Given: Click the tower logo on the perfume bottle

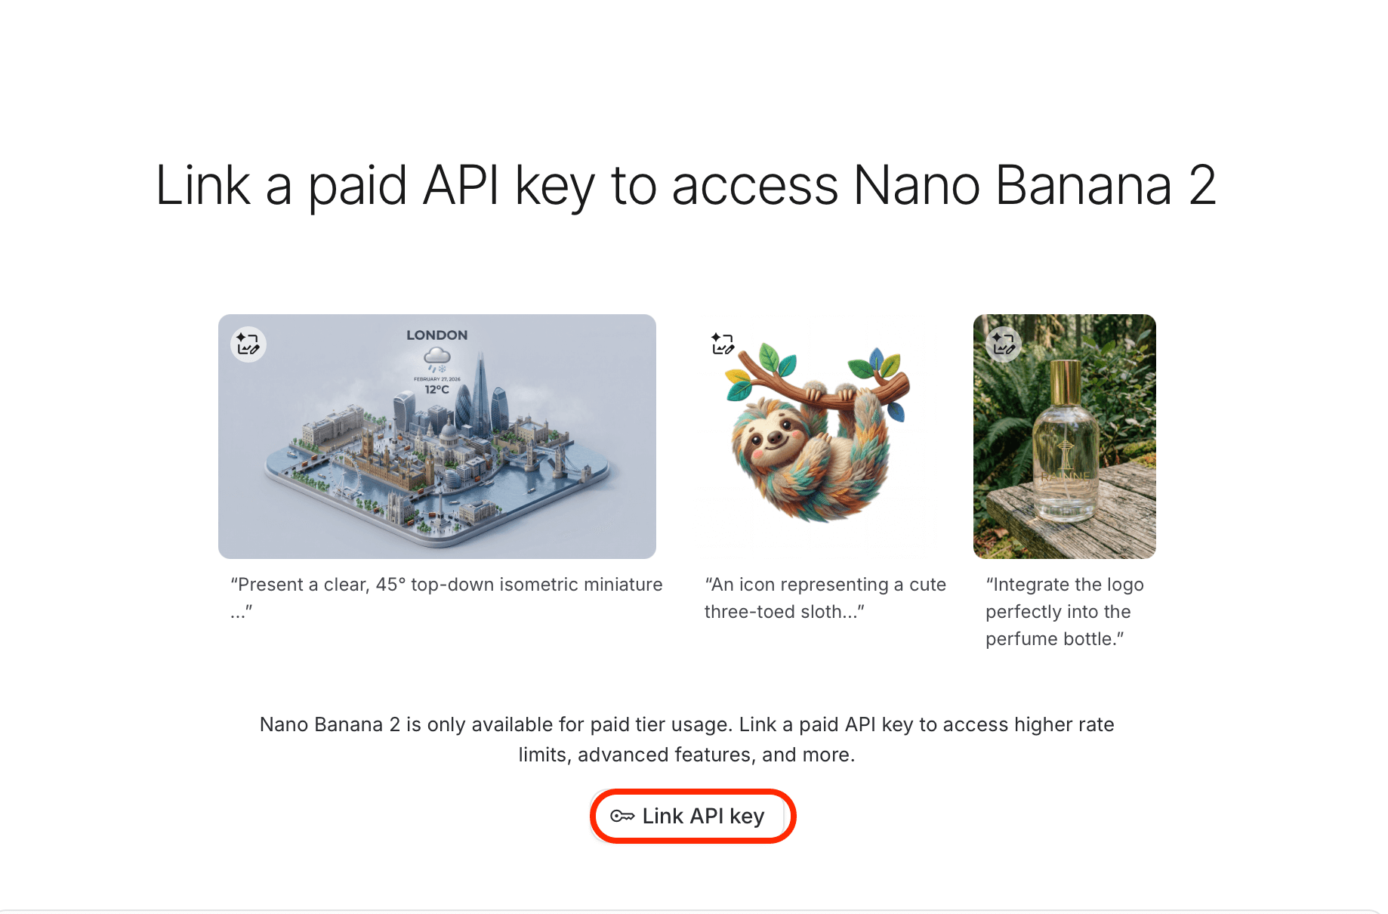Looking at the screenshot, I should pyautogui.click(x=1065, y=454).
